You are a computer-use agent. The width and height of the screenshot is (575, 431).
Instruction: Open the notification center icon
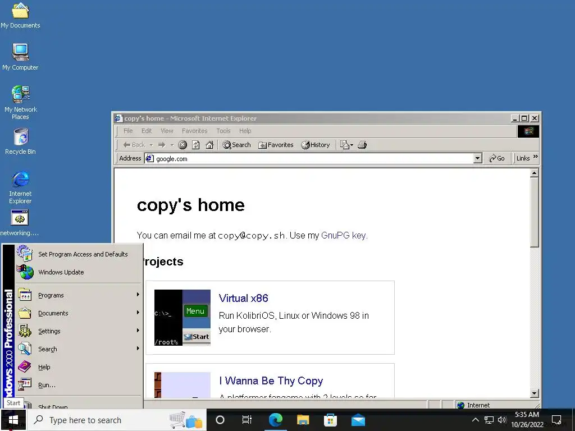pyautogui.click(x=556, y=420)
